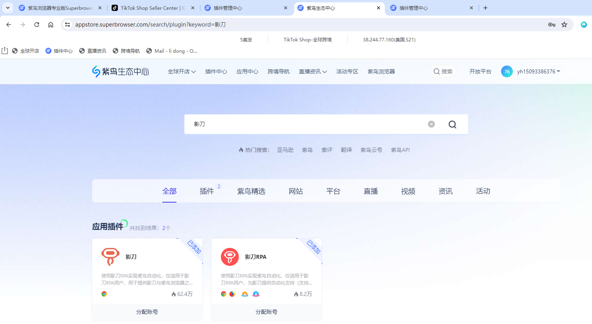
Task: Open 活动专区 in the site navigation
Action: [x=347, y=71]
